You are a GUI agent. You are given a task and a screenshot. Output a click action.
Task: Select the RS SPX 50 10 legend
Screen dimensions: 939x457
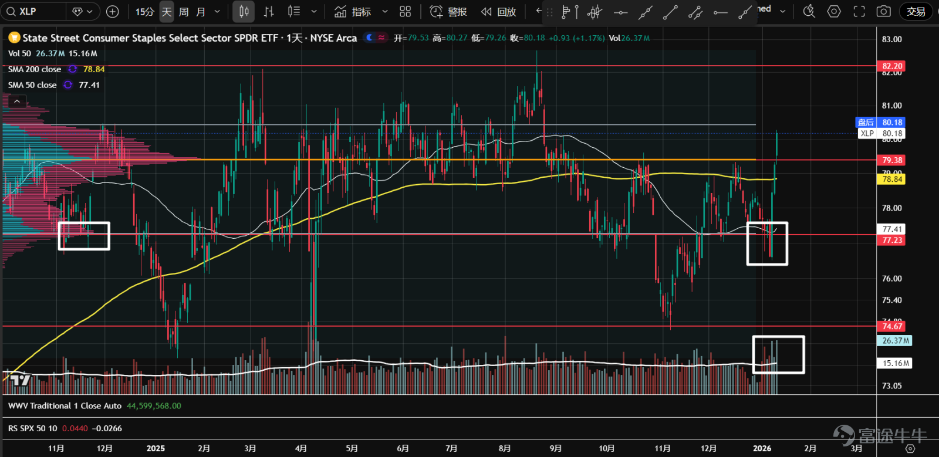[33, 429]
